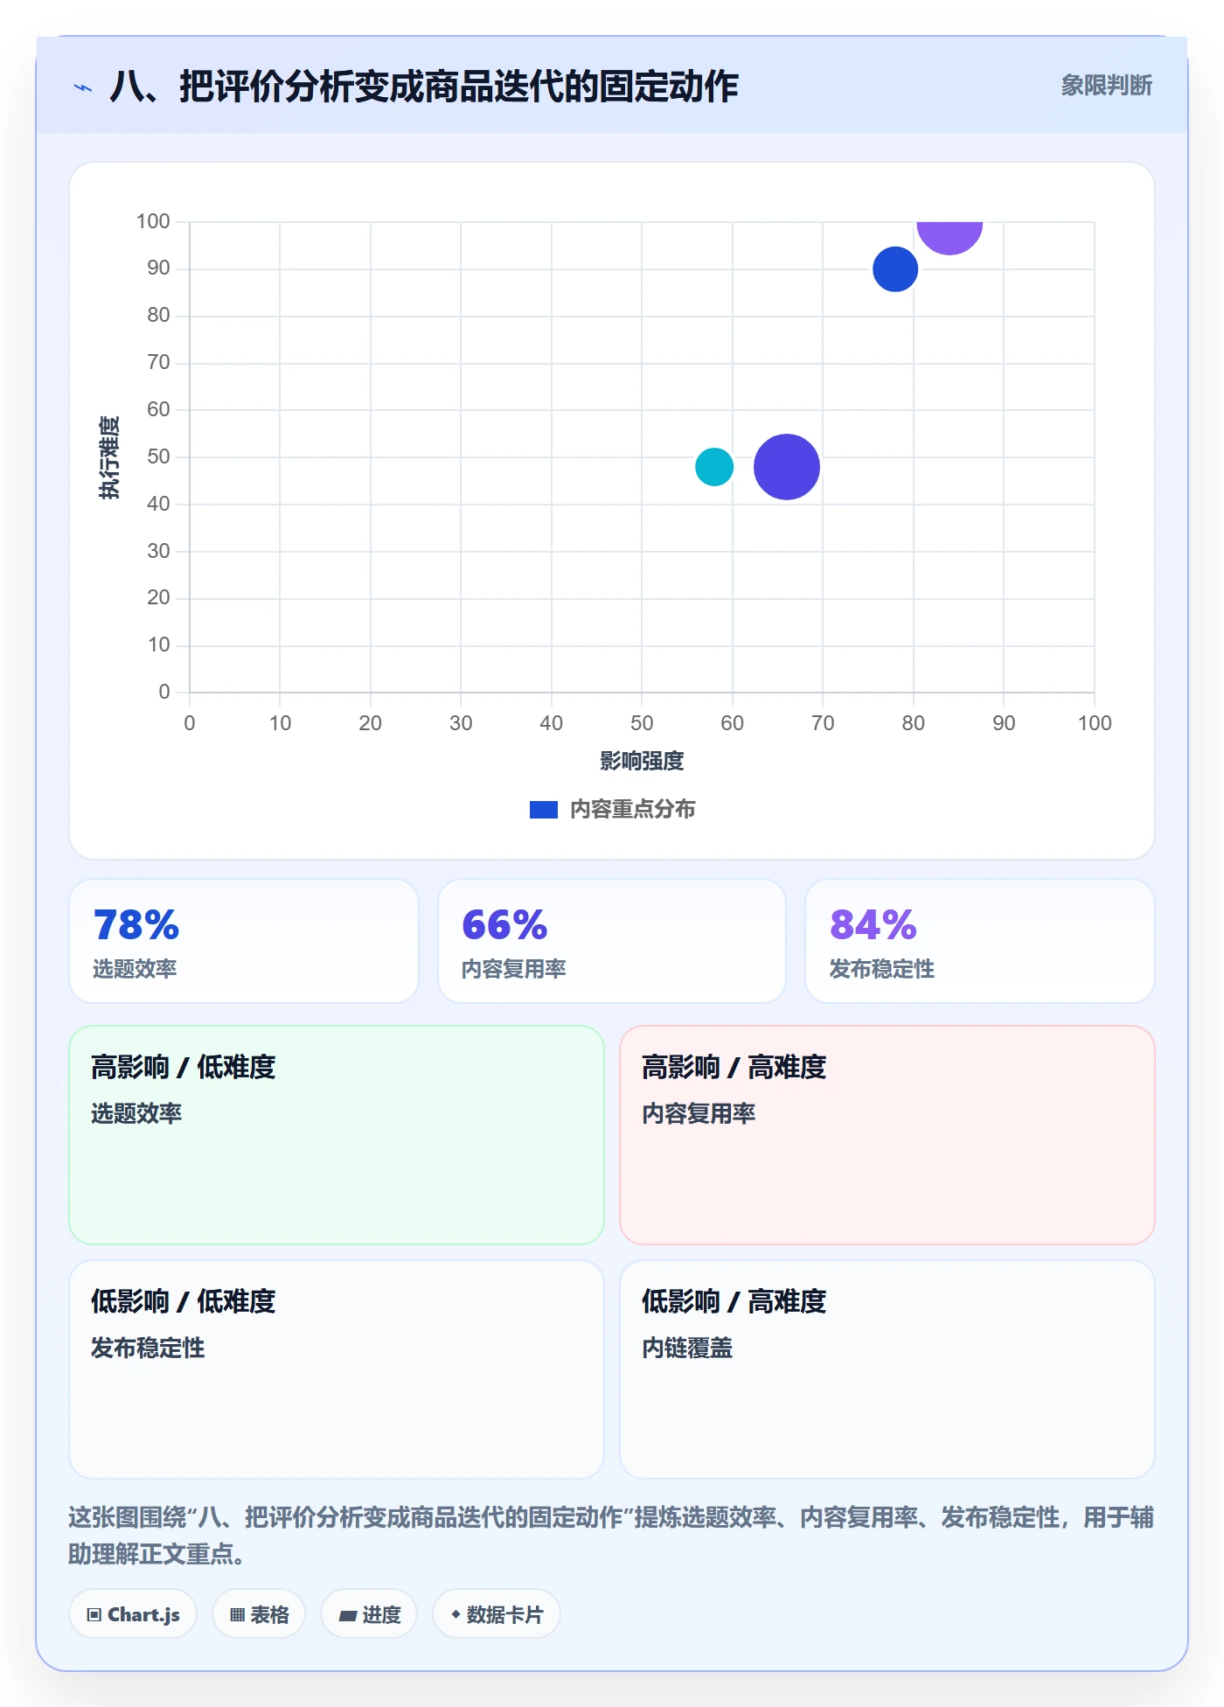Open the 66% 内容复用率 stat card
The width and height of the screenshot is (1224, 1707).
612,941
